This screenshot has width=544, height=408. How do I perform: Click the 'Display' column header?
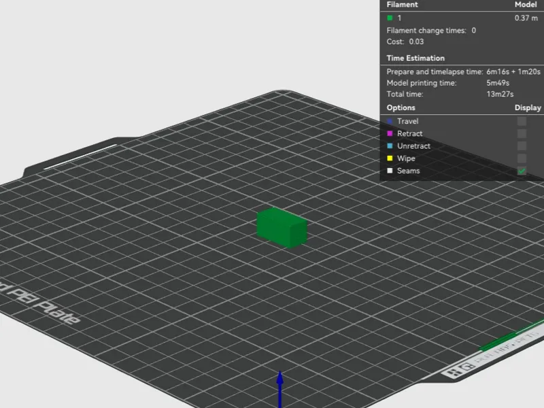528,107
